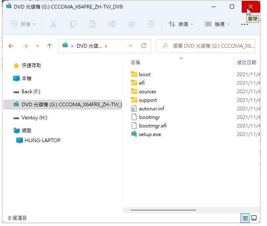Refresh the current folder view
The width and height of the screenshot is (267, 226).
click(x=144, y=46)
